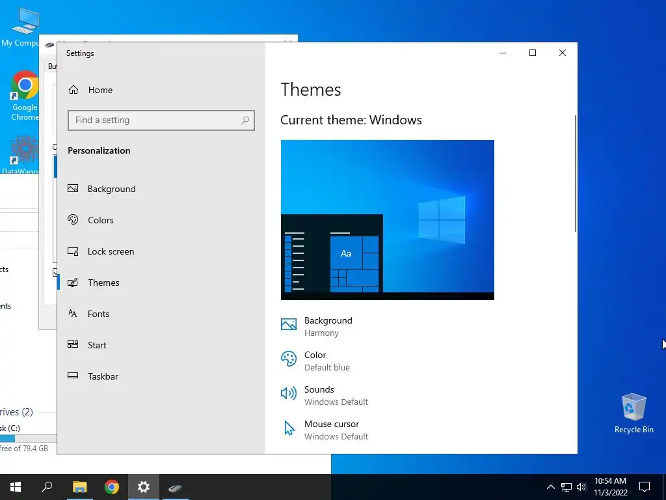Viewport: 666px width, 500px height.
Task: Select the Recycle Bin desktop icon
Action: (633, 413)
